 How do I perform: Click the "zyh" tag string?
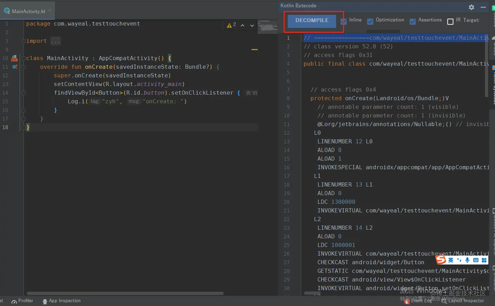coord(111,101)
